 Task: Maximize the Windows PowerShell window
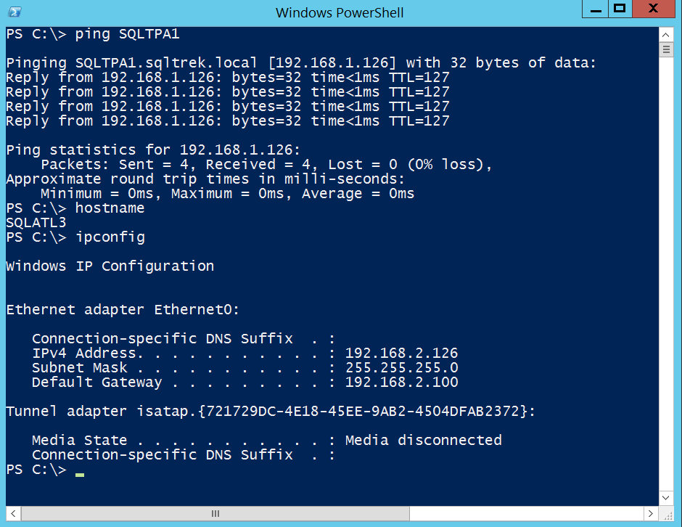tap(619, 9)
